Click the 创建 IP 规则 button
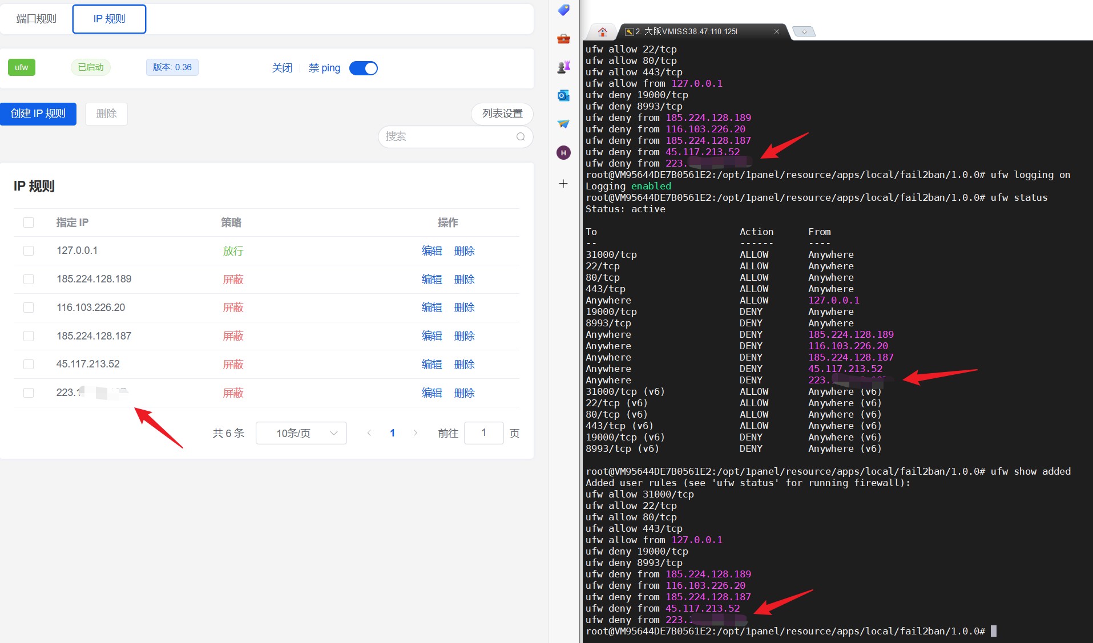Screen dimensions: 1093x643 click(38, 114)
